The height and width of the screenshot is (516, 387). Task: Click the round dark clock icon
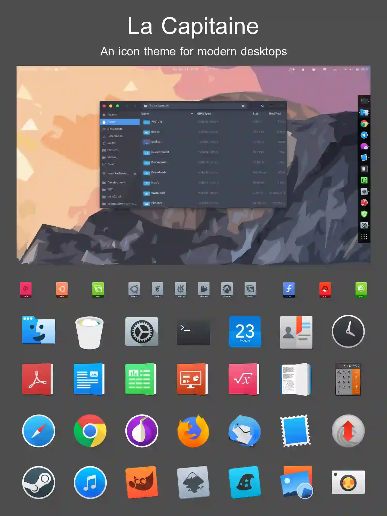tap(348, 331)
